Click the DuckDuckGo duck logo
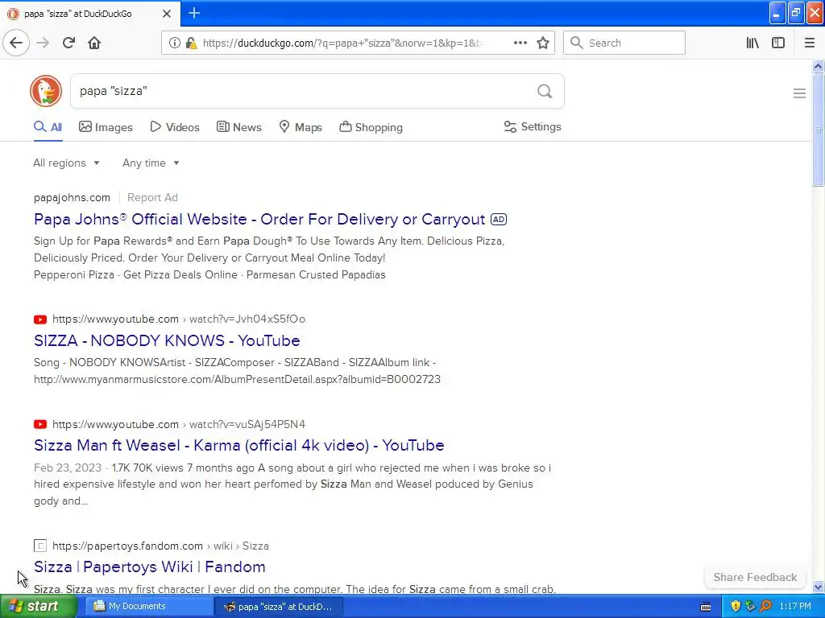 pos(46,91)
